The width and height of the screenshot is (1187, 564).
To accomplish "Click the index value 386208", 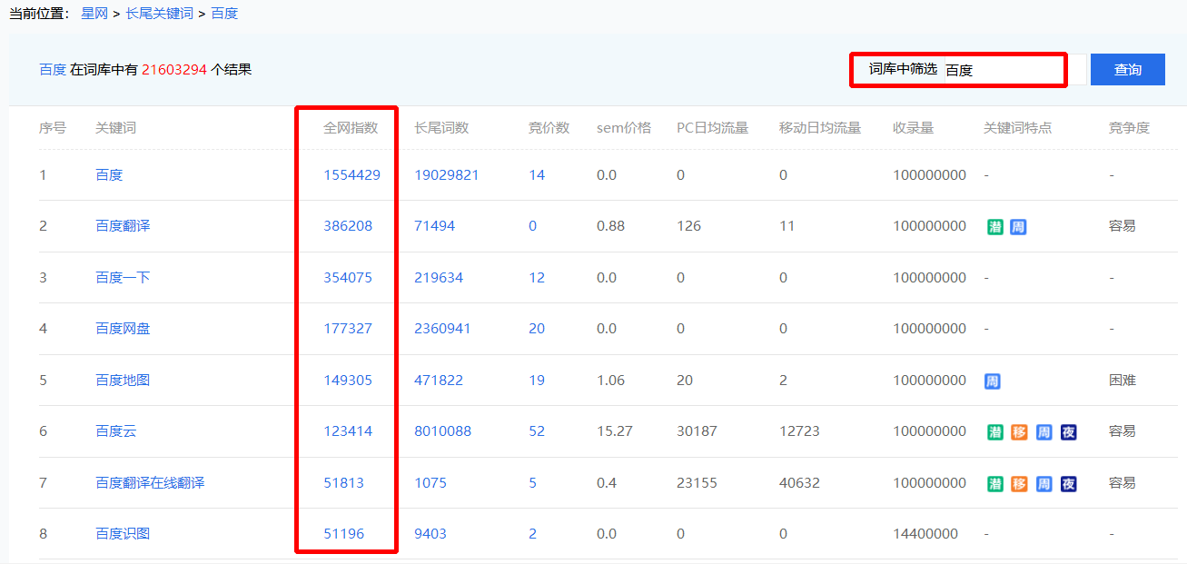I will pos(348,226).
